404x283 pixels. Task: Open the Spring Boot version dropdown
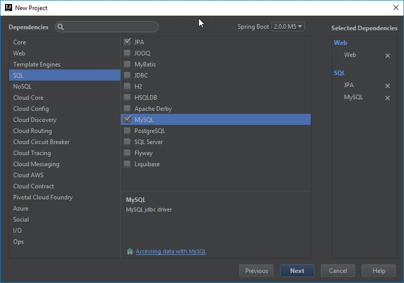(288, 27)
